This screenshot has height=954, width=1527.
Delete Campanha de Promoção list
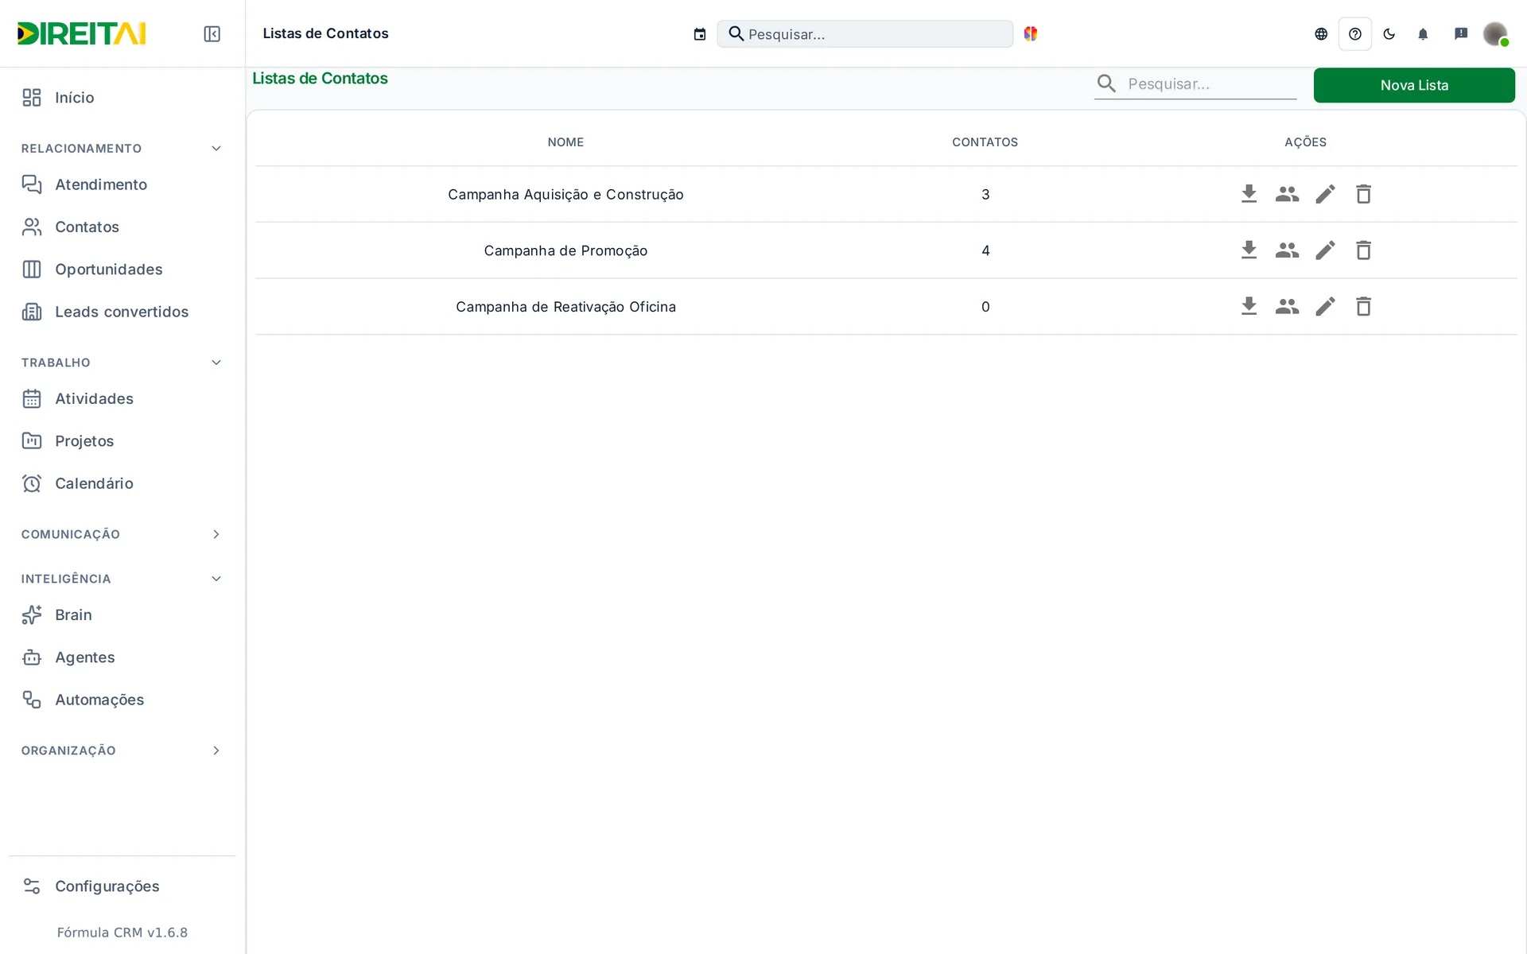pos(1363,250)
